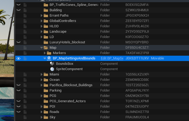Click the LuxuryHotels_blockout folder icon
The height and width of the screenshot is (121, 189).
(46, 42)
